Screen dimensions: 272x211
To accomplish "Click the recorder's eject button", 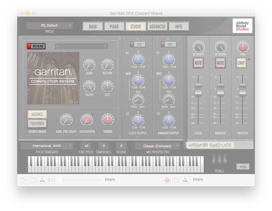I will [x=185, y=180].
